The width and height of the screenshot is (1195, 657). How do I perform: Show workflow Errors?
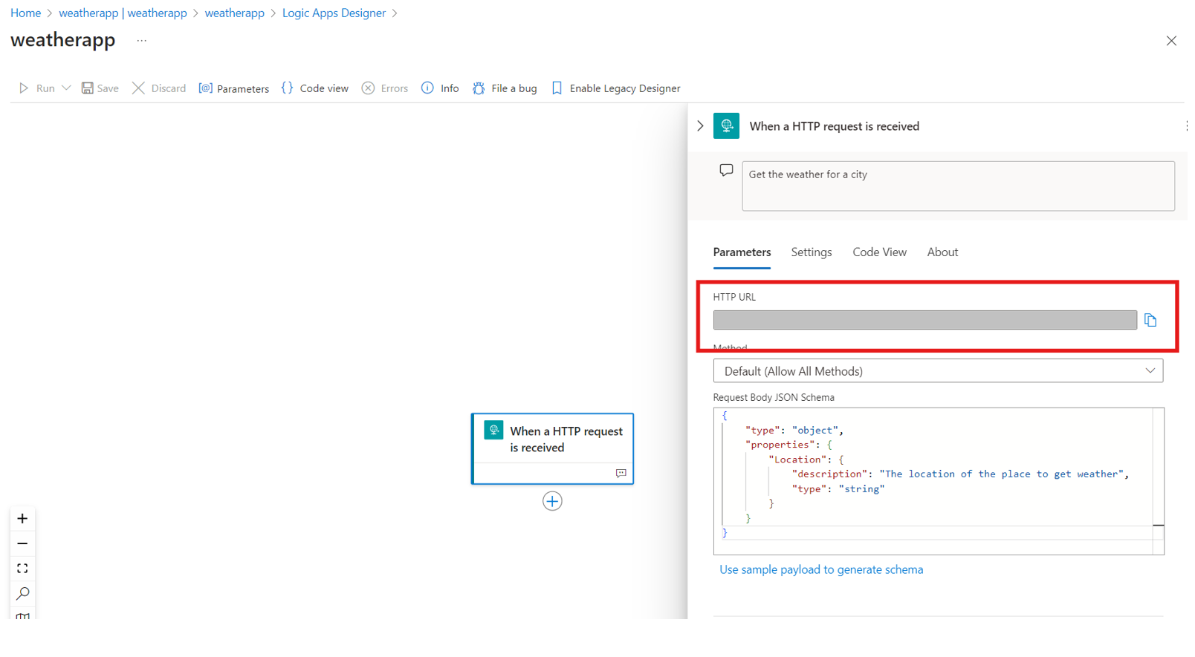coord(385,88)
